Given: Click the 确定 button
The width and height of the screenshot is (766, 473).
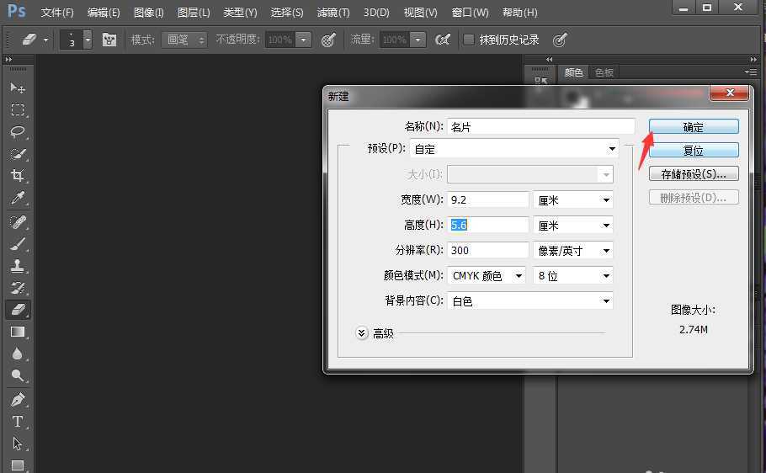Looking at the screenshot, I should pos(694,127).
